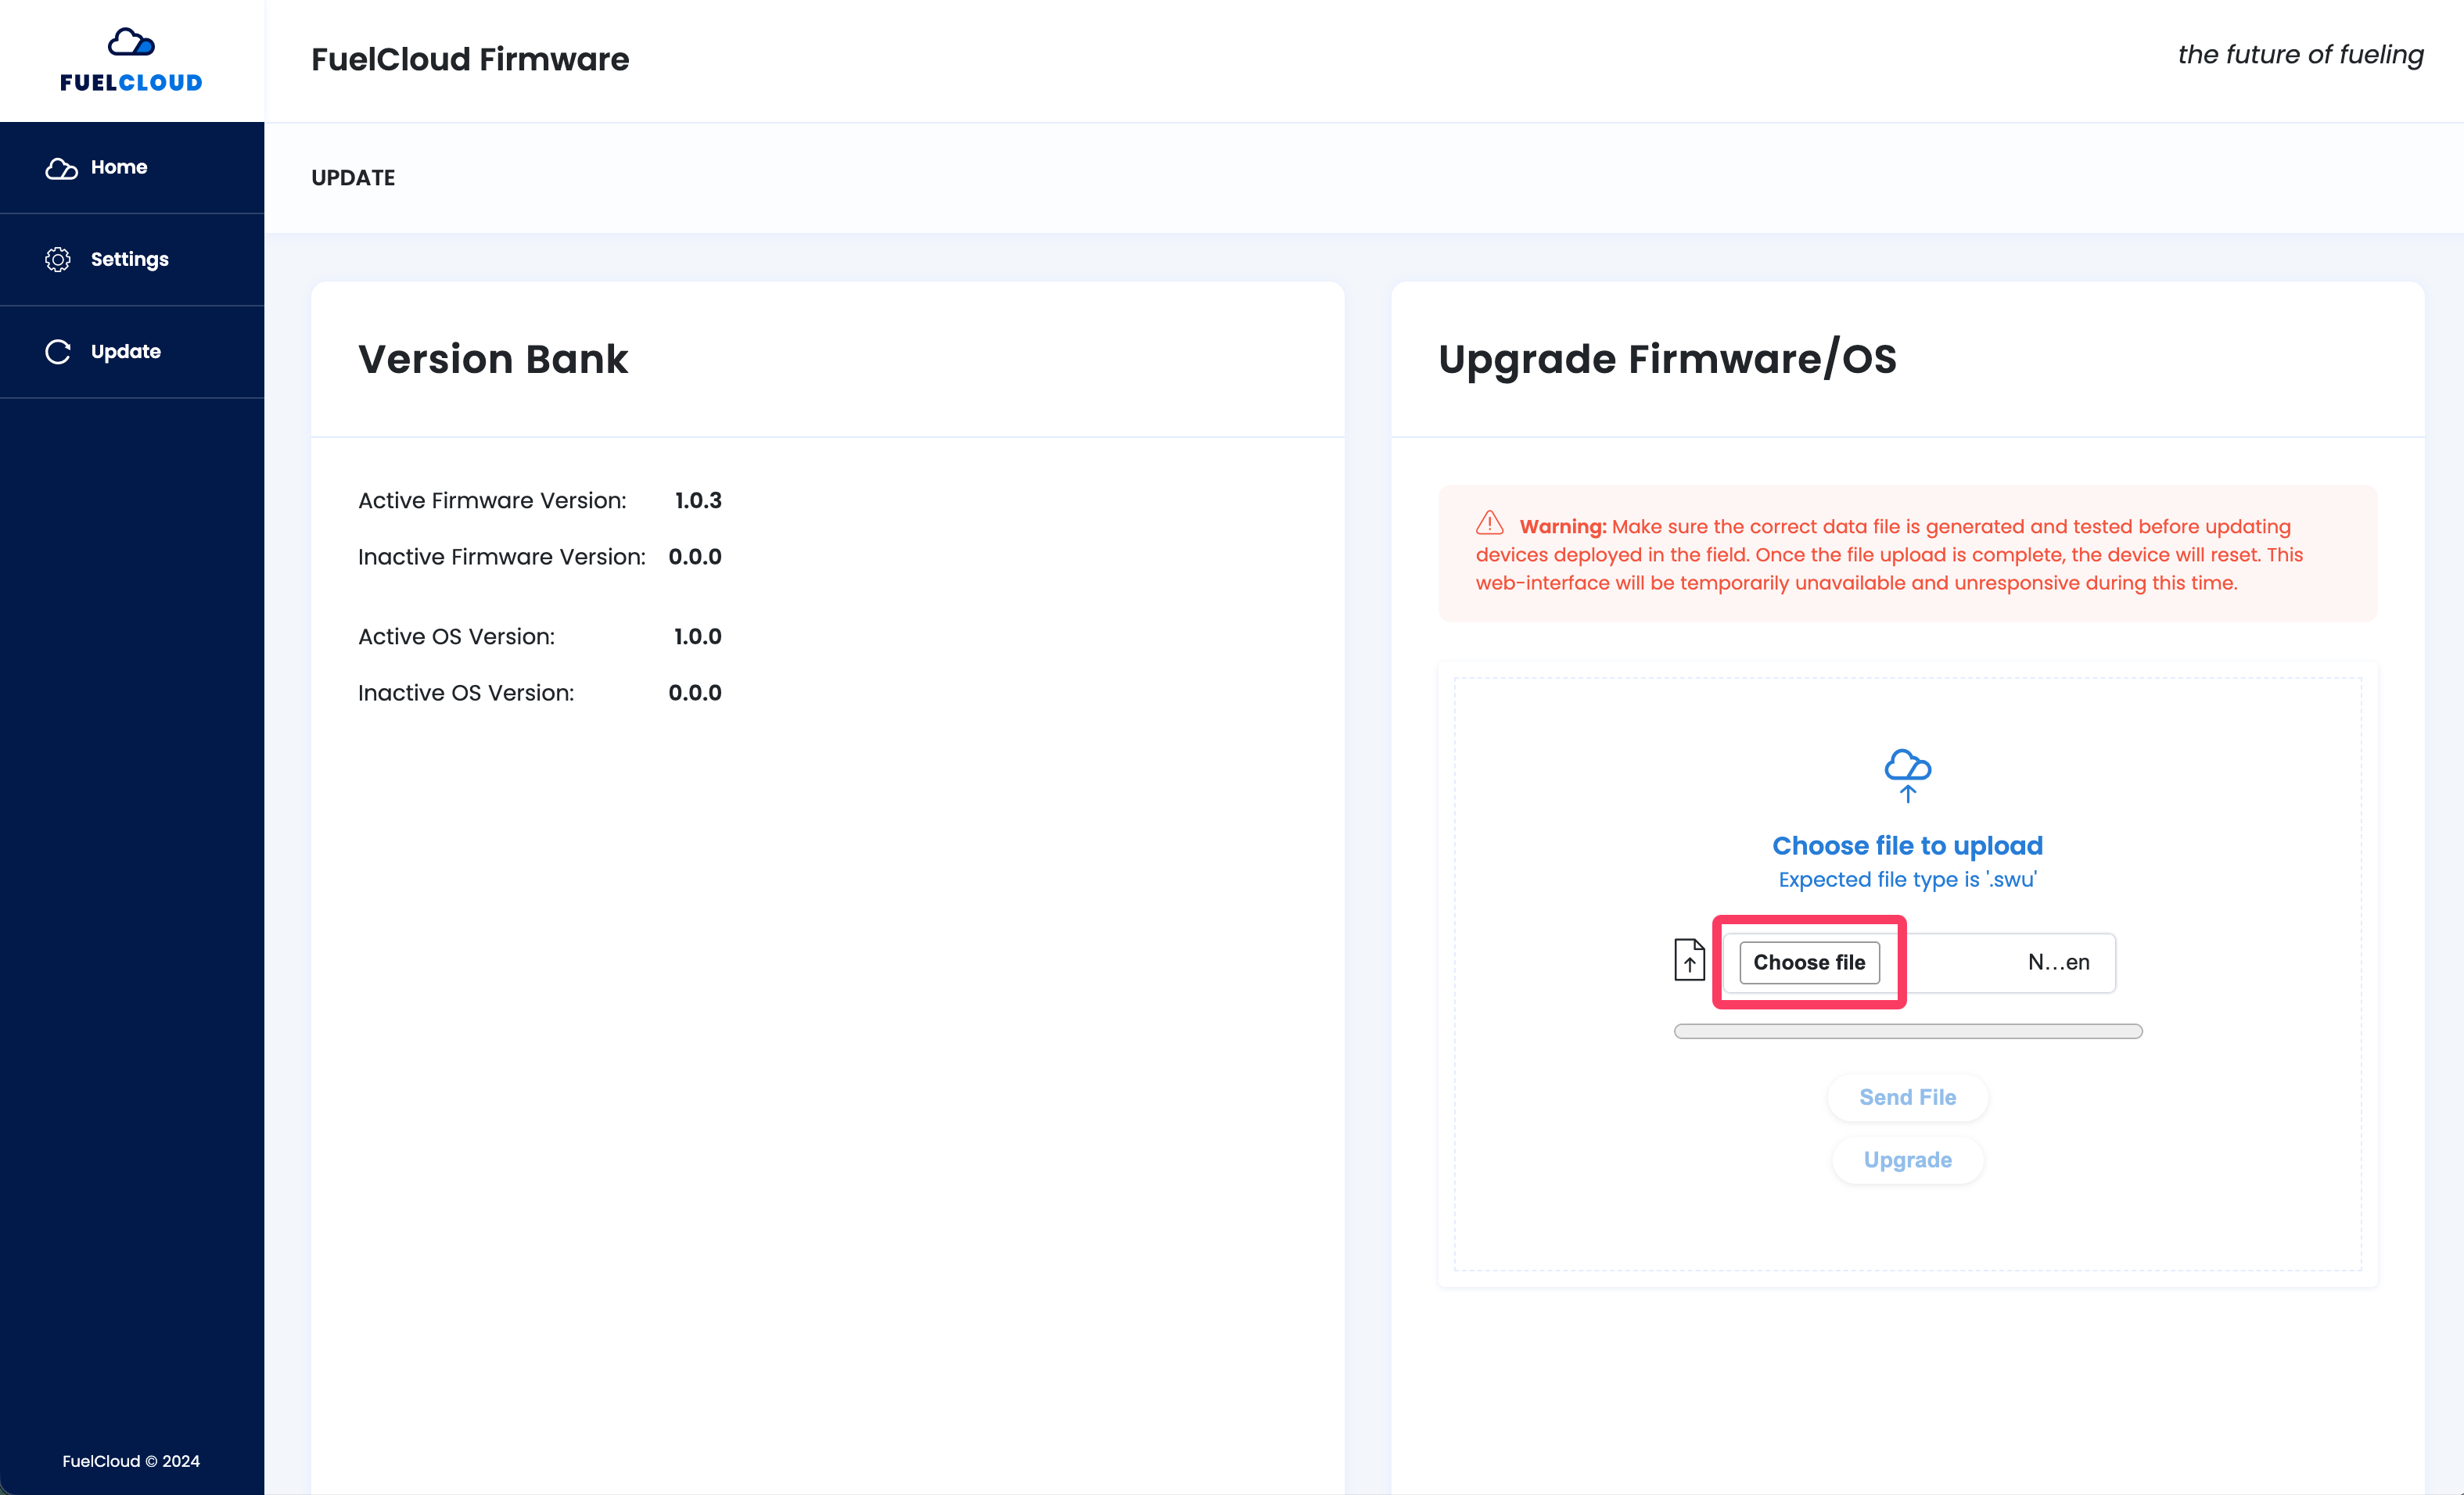Click the upload progress bar

[x=1907, y=1031]
